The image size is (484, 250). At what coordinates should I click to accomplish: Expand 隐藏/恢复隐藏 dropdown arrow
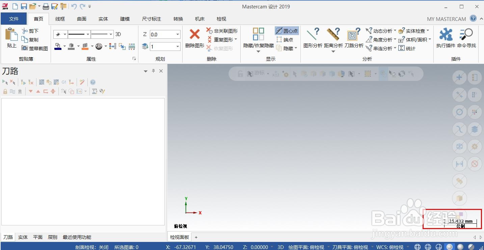[x=258, y=52]
